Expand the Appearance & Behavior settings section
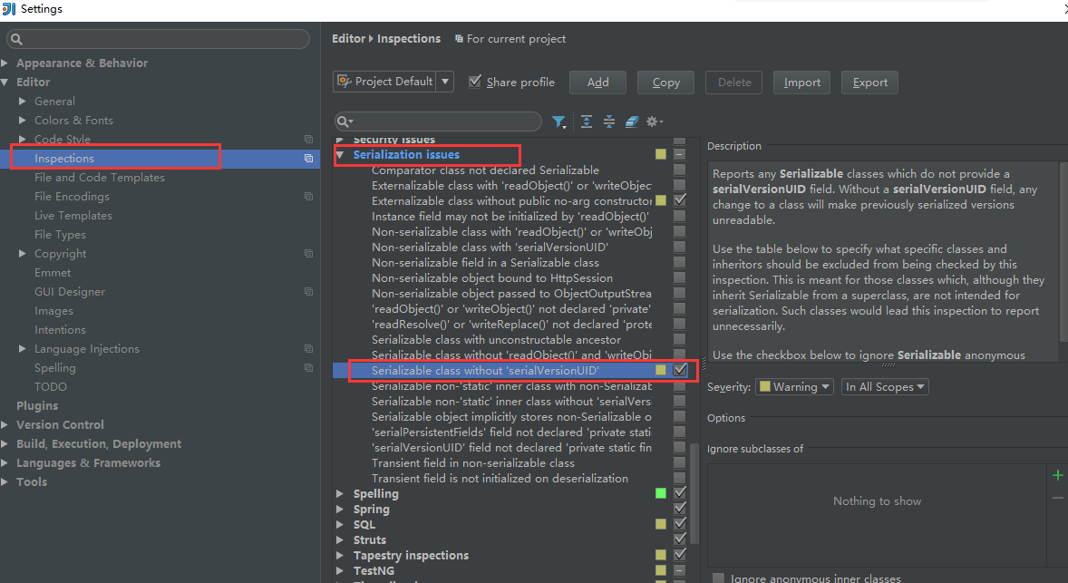The image size is (1068, 583). [5, 63]
